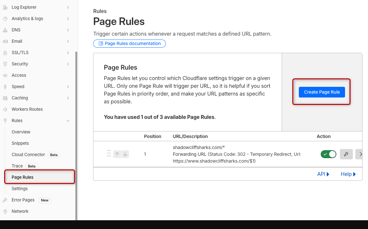Click the Create Page Rule button
The image size is (368, 229).
click(322, 92)
